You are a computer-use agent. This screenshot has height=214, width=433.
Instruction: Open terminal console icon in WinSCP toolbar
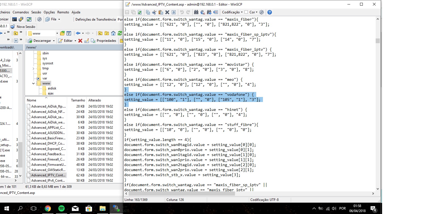point(15,19)
